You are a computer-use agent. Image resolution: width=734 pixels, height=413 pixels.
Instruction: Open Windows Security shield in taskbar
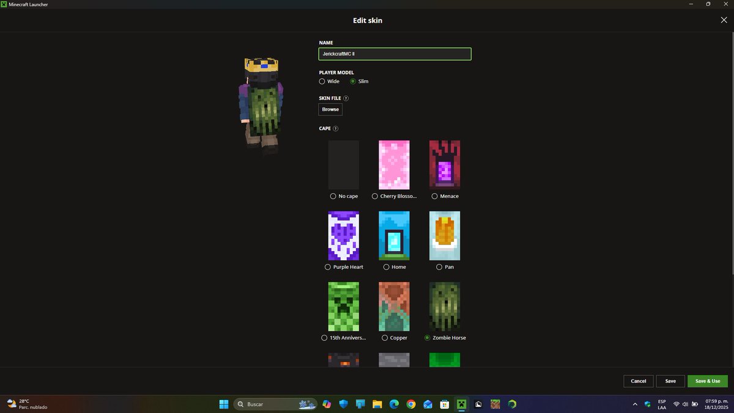click(344, 404)
